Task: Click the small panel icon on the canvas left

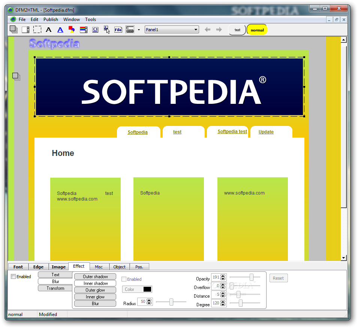Action: [x=16, y=76]
